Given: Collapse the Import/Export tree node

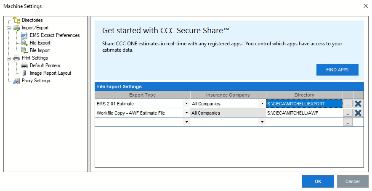Looking at the screenshot, I should click(9, 28).
